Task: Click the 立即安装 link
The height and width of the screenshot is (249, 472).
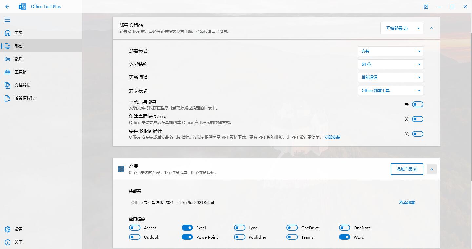Action: coord(332,137)
